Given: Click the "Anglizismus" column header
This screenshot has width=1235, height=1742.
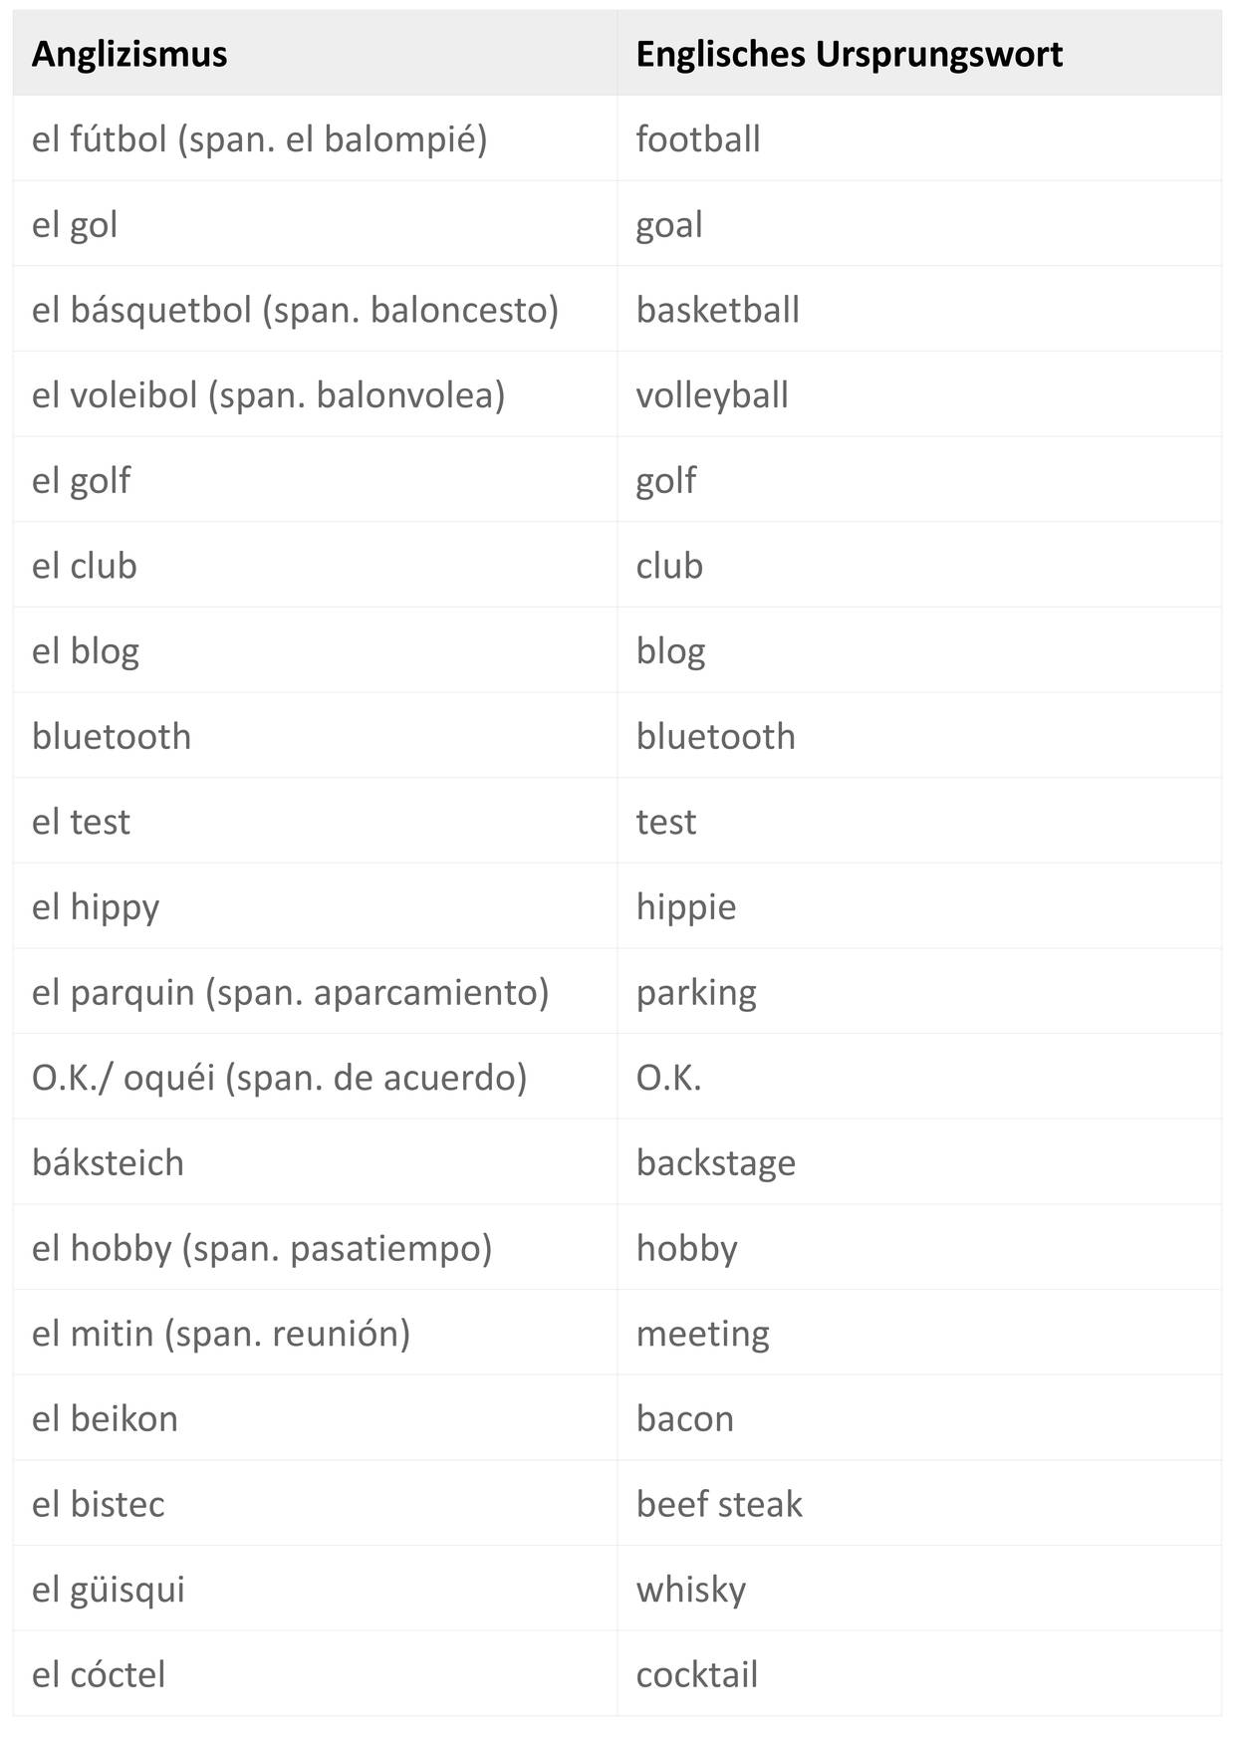Looking at the screenshot, I should click(x=129, y=54).
